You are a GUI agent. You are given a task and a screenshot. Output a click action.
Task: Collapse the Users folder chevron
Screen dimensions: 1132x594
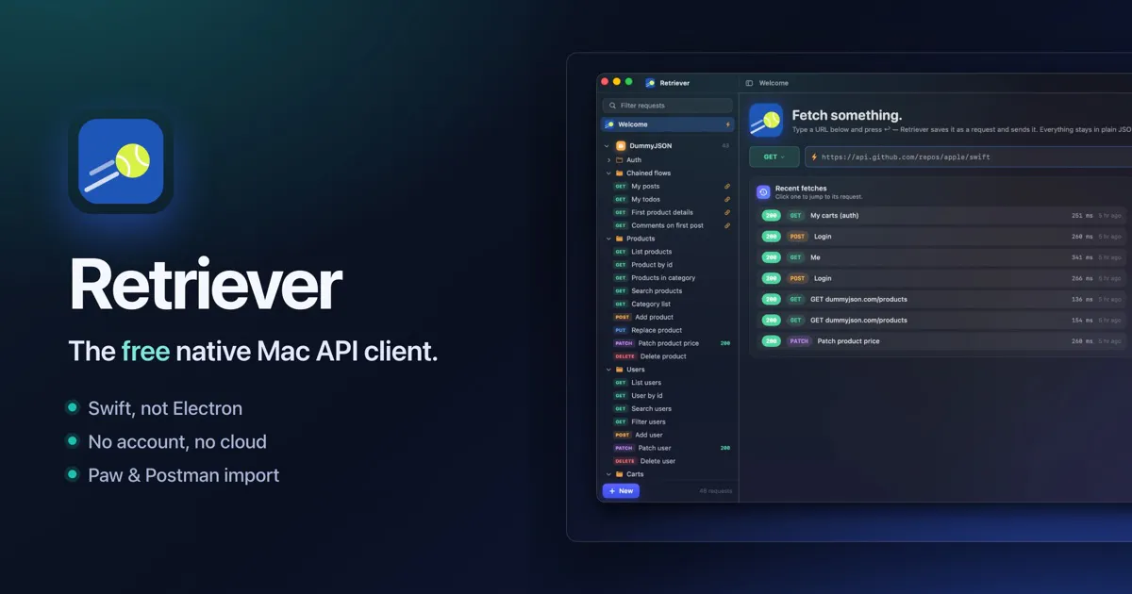tap(608, 370)
